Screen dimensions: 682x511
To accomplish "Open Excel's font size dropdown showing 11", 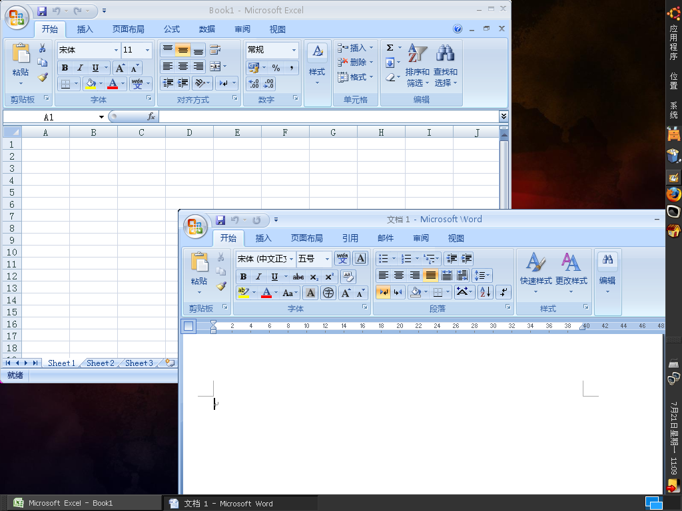I will [x=147, y=50].
